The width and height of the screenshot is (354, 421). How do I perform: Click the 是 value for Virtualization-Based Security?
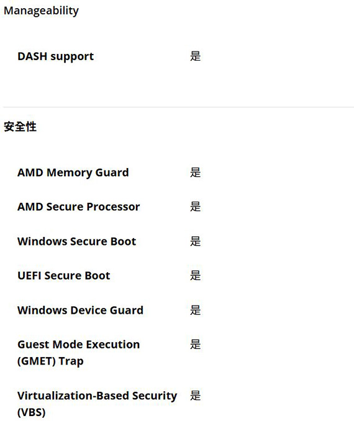pyautogui.click(x=195, y=396)
